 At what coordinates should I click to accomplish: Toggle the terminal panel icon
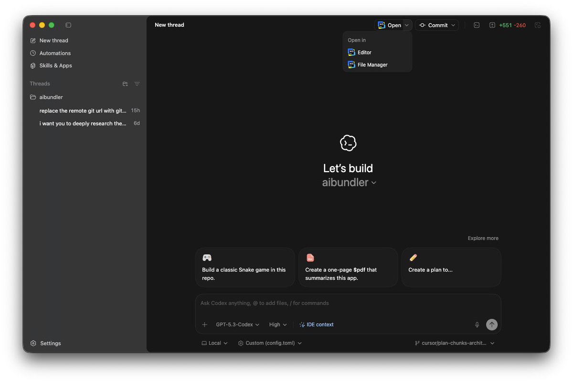coord(477,25)
